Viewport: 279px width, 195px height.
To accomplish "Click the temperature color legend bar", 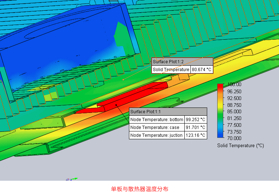I will tap(220, 111).
